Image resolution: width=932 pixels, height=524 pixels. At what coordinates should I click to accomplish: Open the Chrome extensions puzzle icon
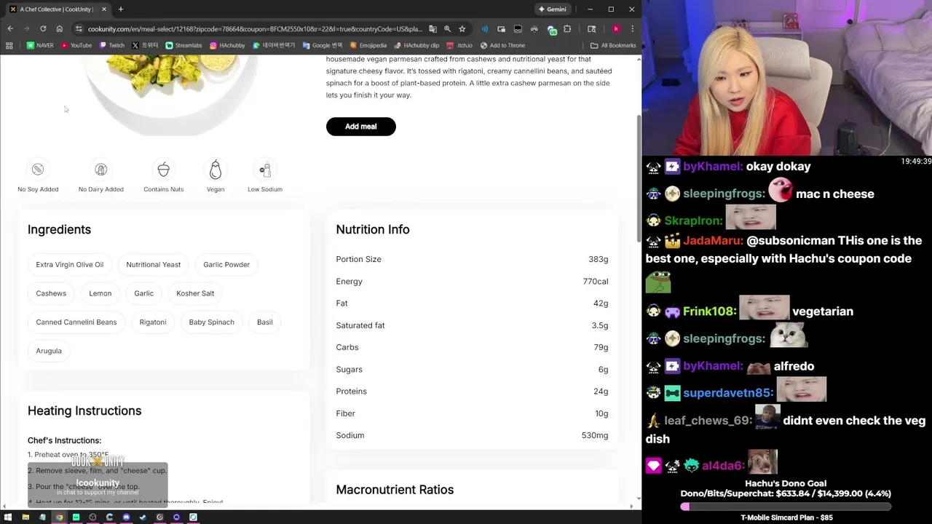click(567, 29)
